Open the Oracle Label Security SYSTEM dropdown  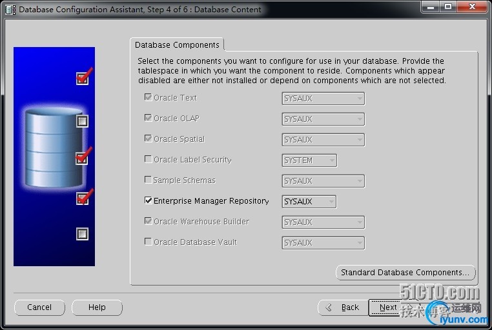(x=309, y=160)
